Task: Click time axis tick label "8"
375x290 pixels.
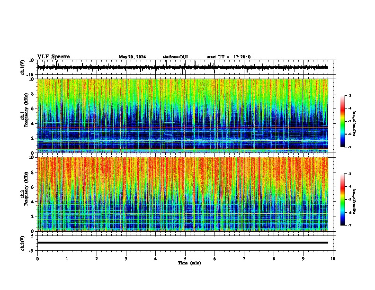Action: click(x=274, y=259)
